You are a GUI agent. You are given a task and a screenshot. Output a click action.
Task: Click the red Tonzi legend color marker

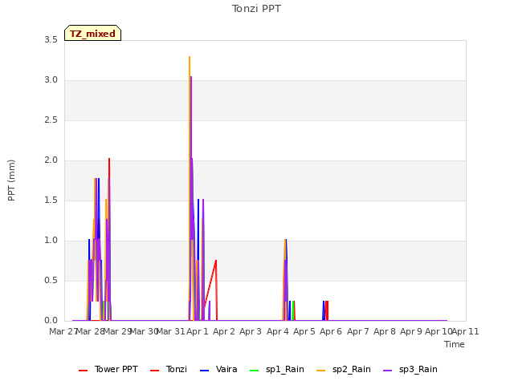tap(154, 371)
